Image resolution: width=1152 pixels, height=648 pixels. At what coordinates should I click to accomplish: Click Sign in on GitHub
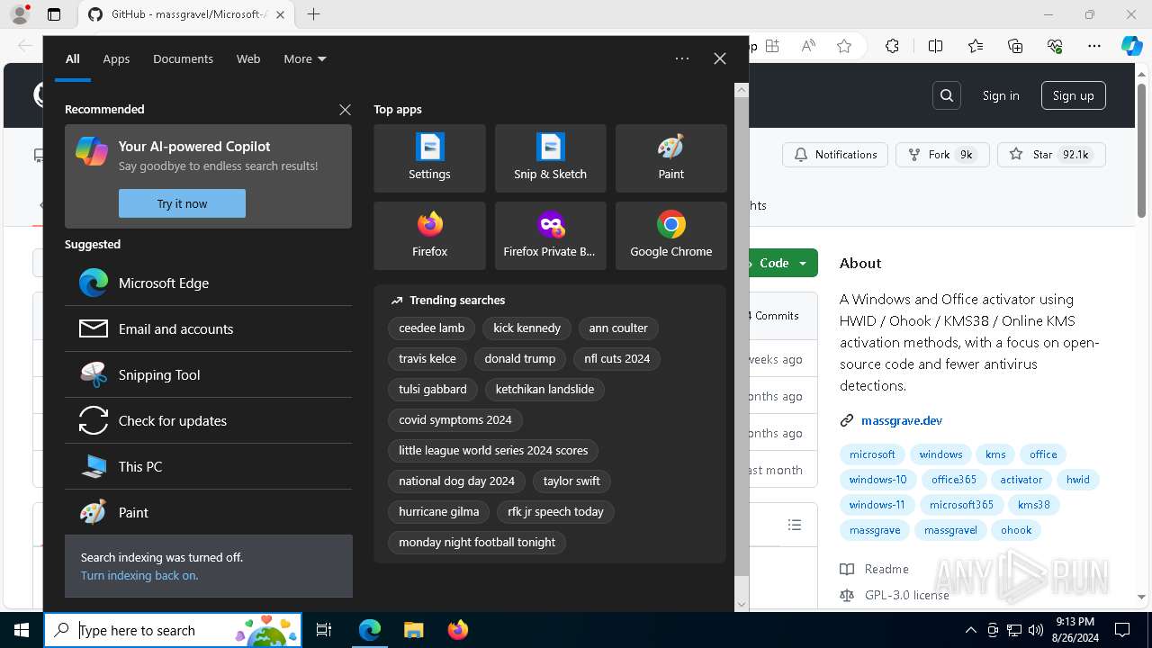click(x=1001, y=95)
